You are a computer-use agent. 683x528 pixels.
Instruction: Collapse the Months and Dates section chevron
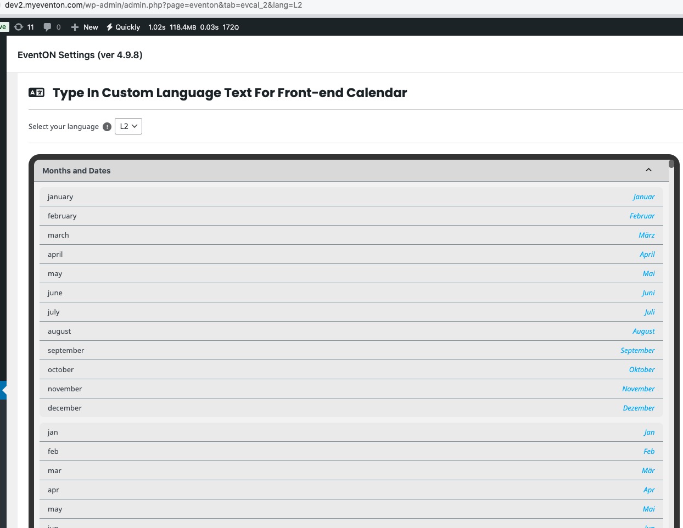click(x=648, y=170)
